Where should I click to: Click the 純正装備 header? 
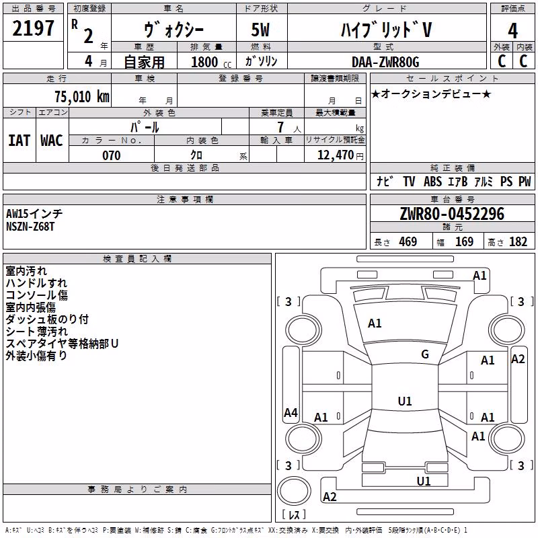coord(452,168)
